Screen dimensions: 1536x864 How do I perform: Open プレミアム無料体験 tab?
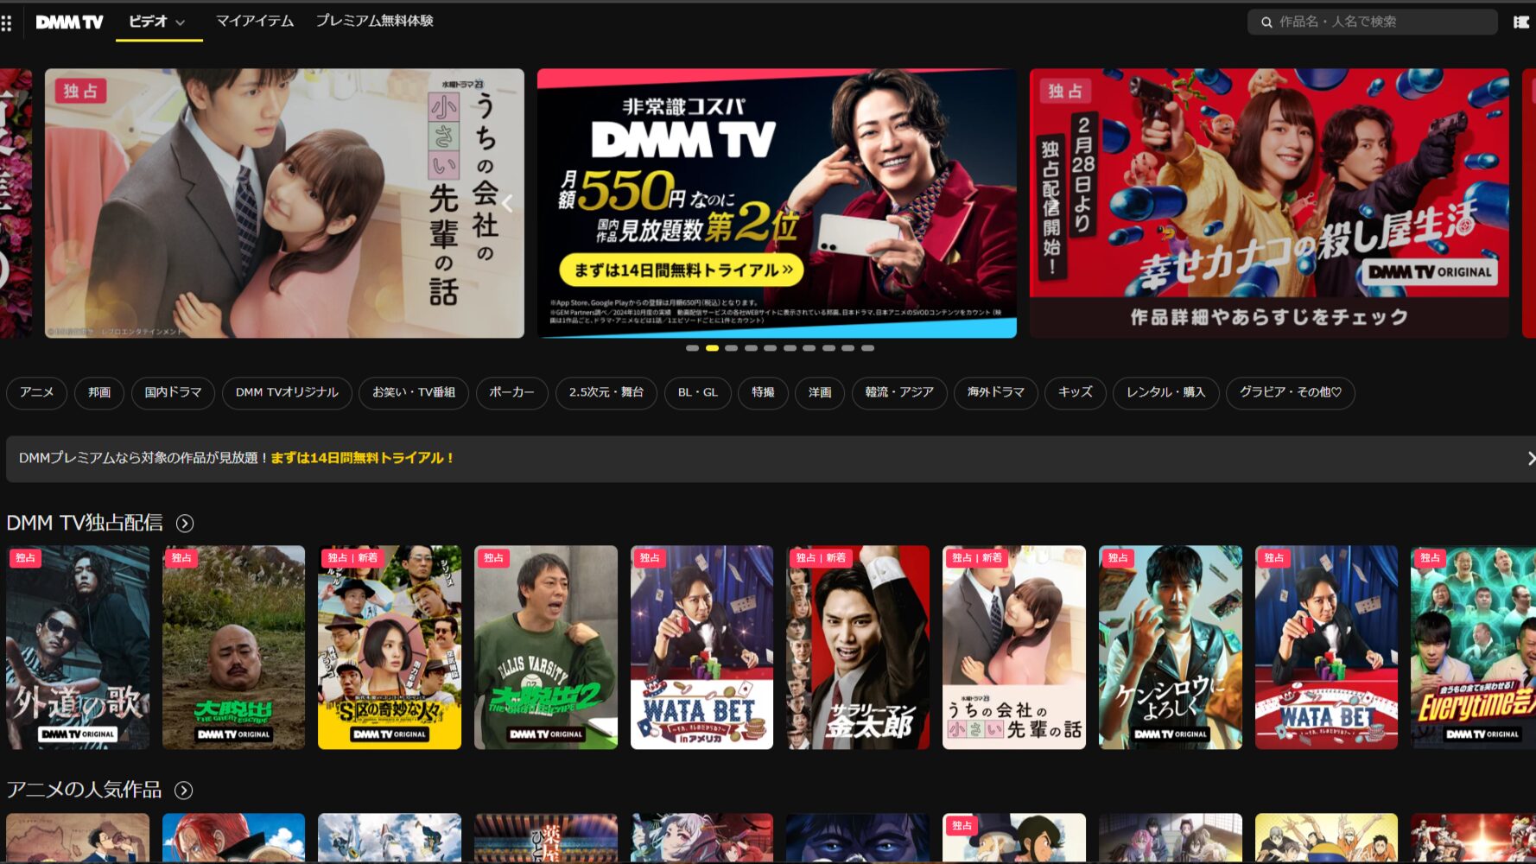pos(374,21)
